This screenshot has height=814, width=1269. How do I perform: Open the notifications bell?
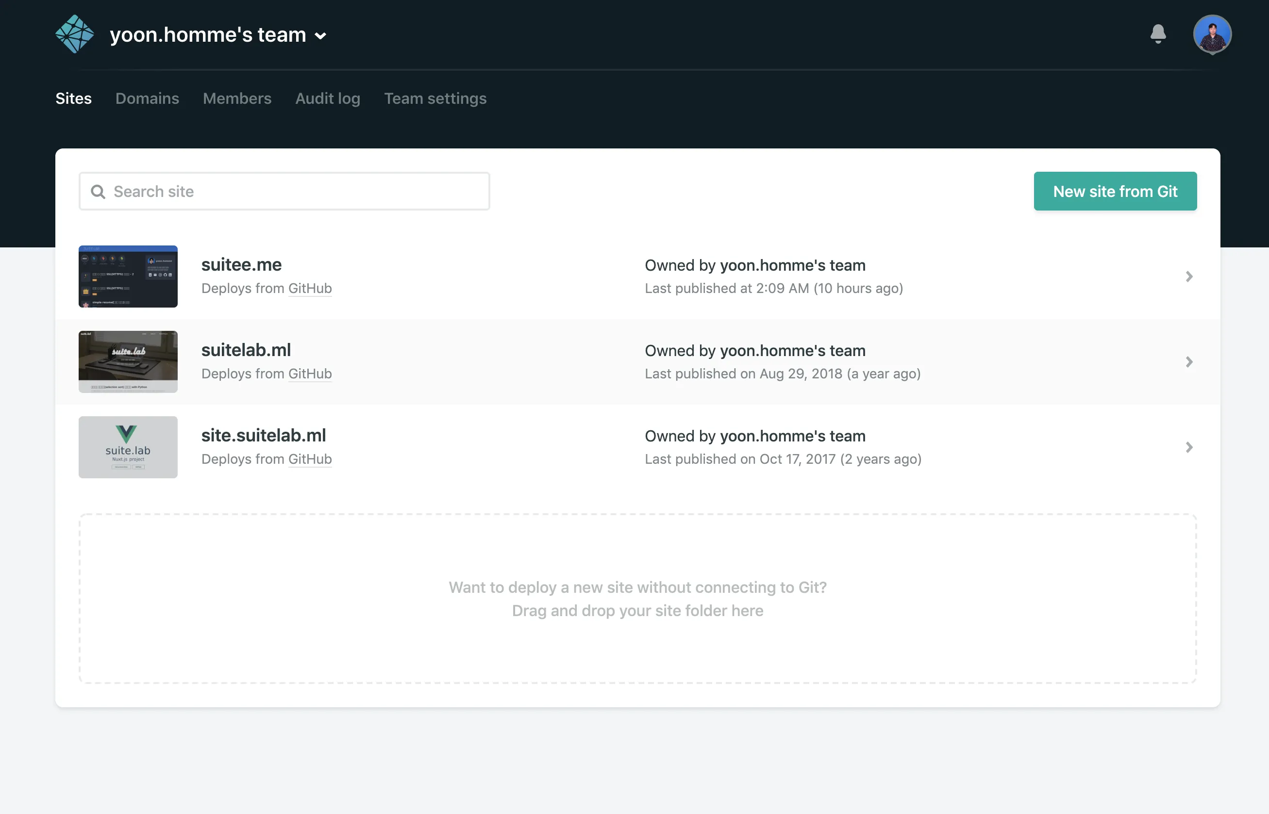click(1158, 34)
